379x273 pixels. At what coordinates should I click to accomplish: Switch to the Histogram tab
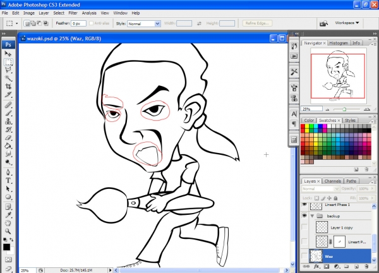click(x=339, y=43)
